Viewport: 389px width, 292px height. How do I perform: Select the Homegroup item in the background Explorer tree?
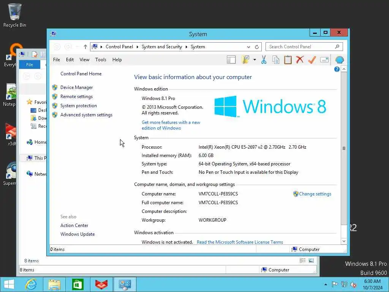pyautogui.click(x=36, y=142)
